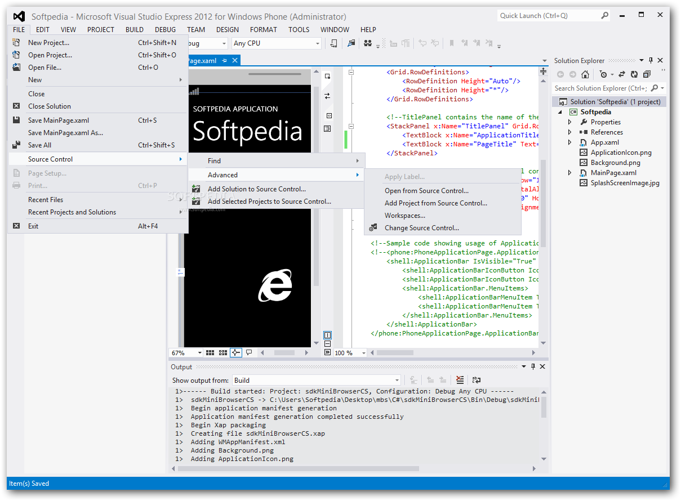The image size is (681, 501).
Task: Open the Any CPU platform dropdown
Action: (318, 43)
